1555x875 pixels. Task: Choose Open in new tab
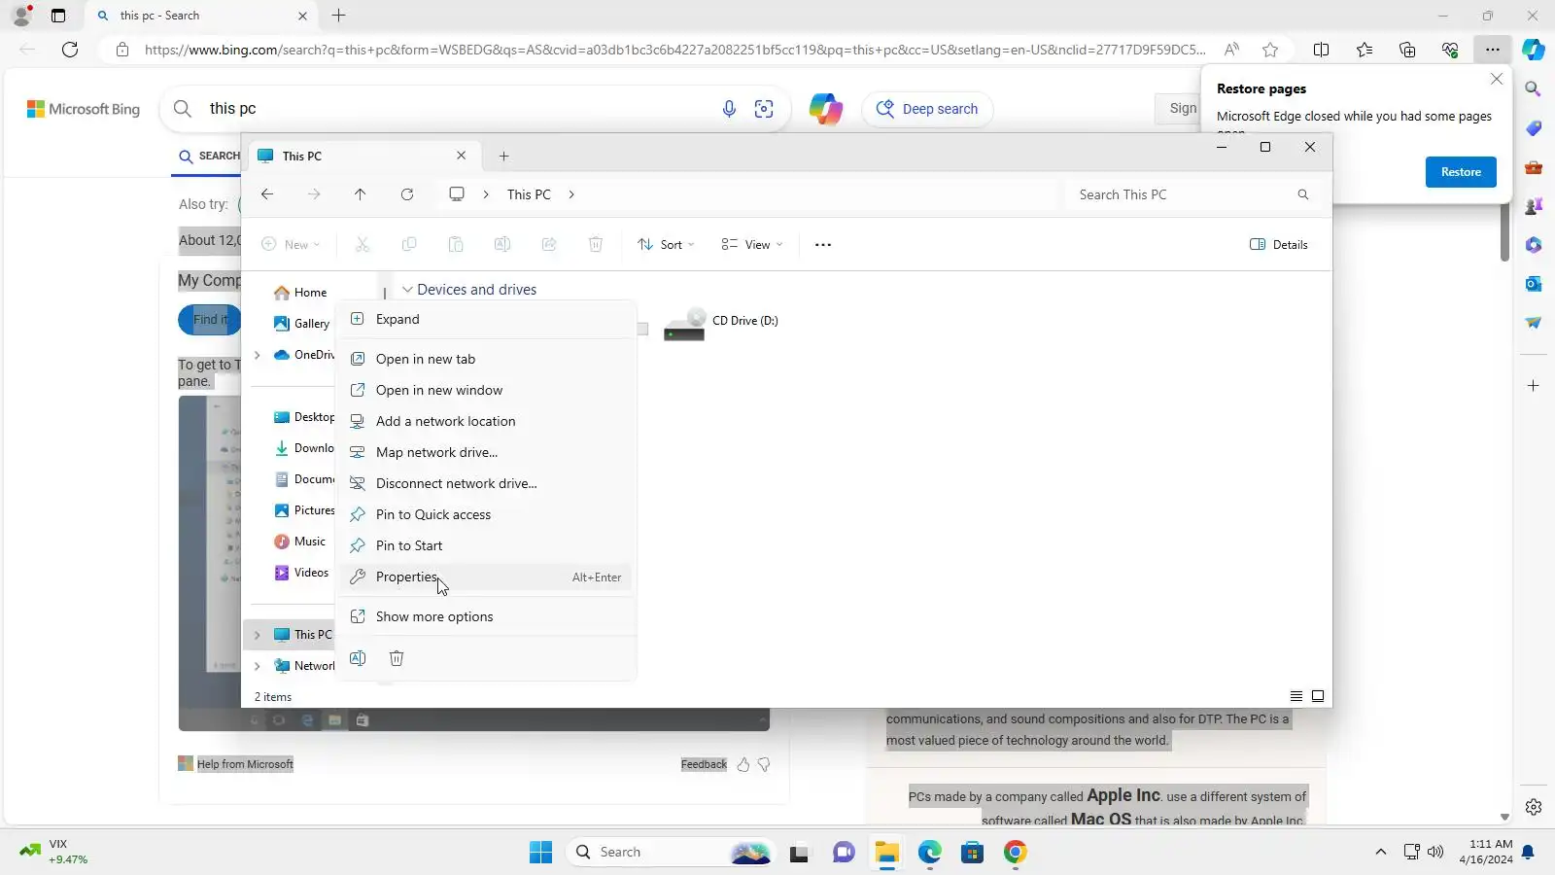point(486,359)
